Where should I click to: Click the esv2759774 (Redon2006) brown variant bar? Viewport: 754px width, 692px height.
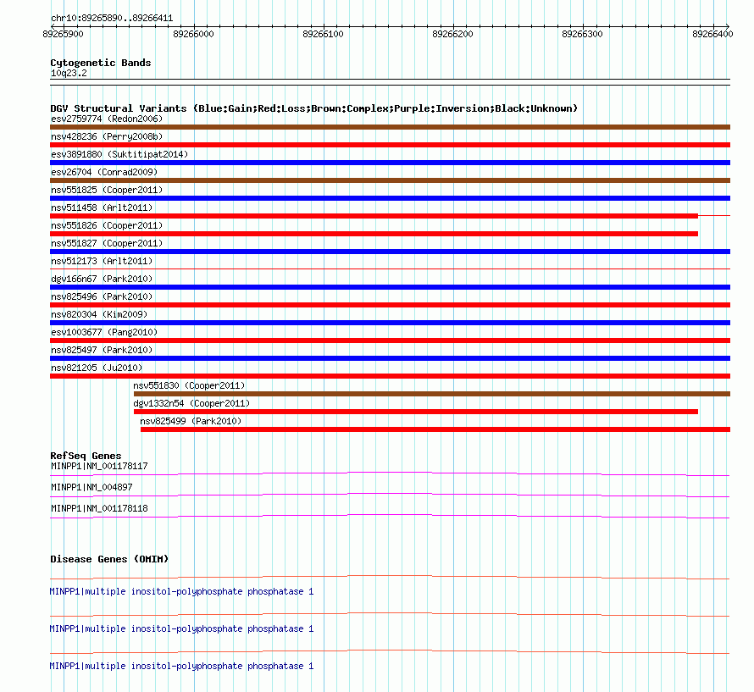coord(390,127)
